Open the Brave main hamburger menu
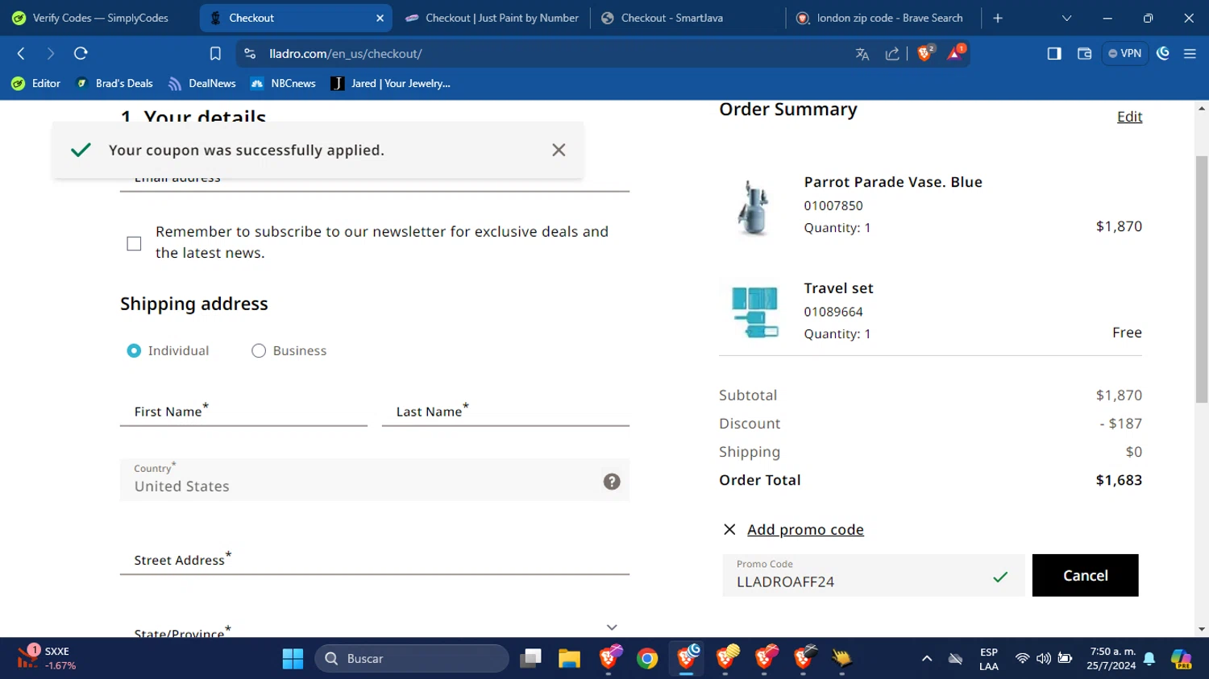1209x679 pixels. point(1190,54)
